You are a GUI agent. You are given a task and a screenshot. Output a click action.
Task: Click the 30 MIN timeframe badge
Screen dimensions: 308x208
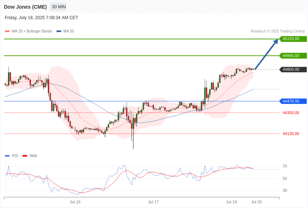pos(59,7)
